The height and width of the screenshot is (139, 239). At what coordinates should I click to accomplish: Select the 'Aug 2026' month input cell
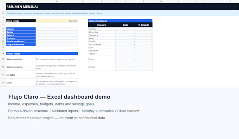57,21
